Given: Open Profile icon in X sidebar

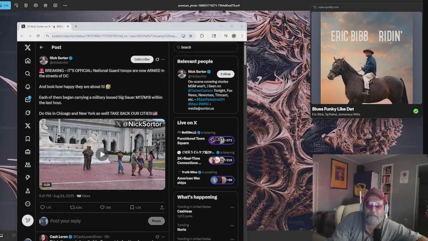Looking at the screenshot, I should click(28, 191).
